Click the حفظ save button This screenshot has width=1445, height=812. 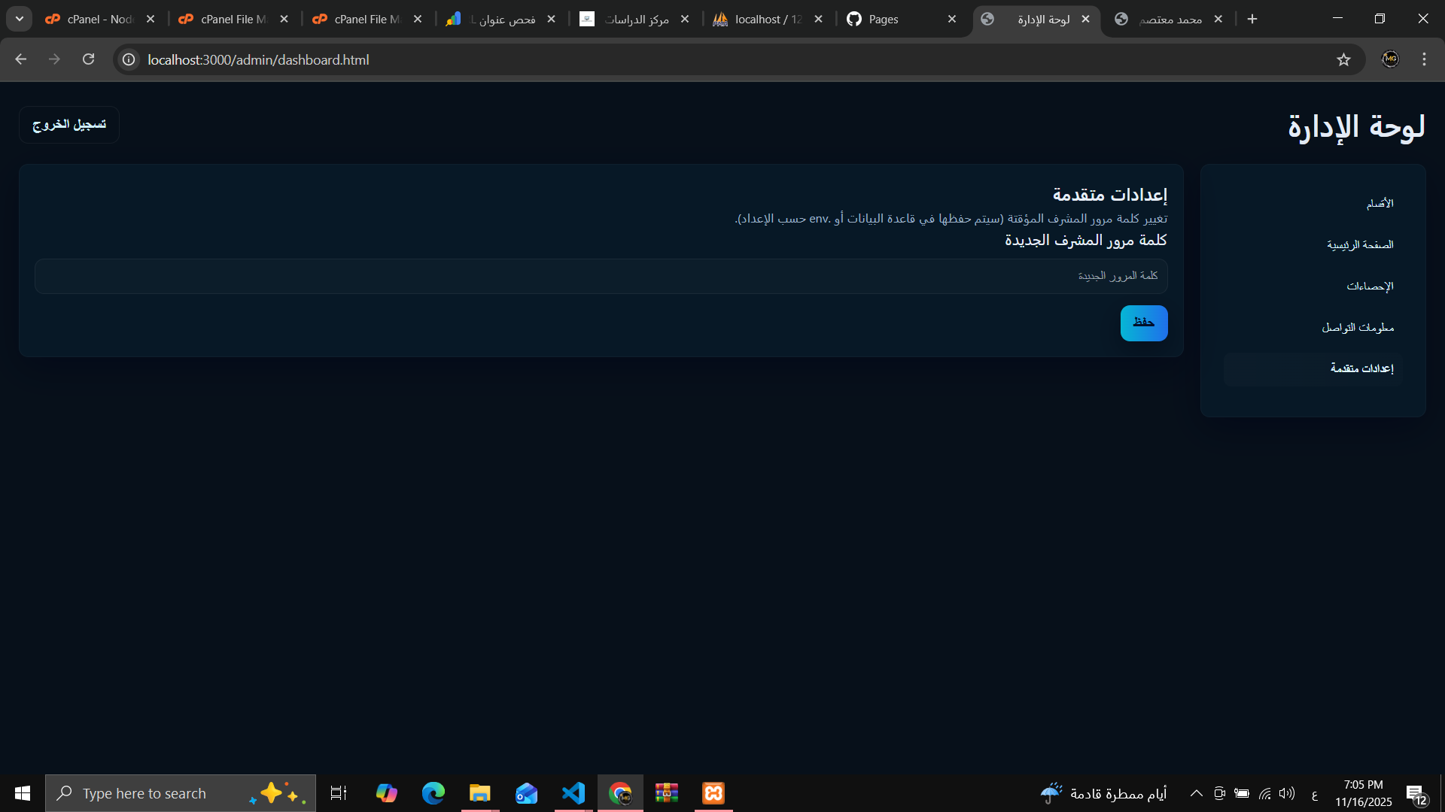pyautogui.click(x=1143, y=323)
